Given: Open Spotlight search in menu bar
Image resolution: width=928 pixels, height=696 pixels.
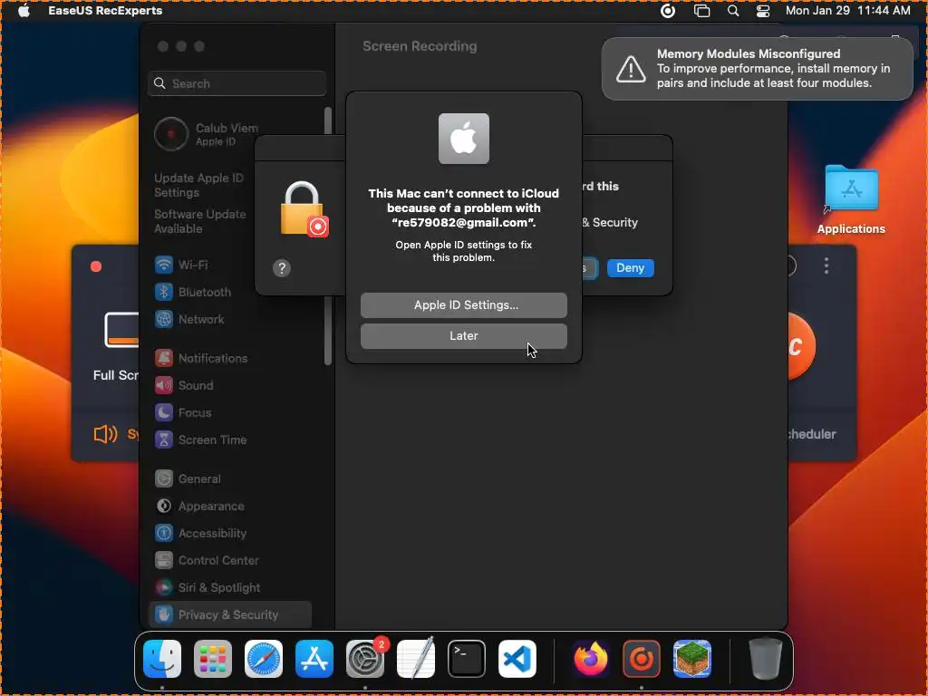Looking at the screenshot, I should pos(732,11).
